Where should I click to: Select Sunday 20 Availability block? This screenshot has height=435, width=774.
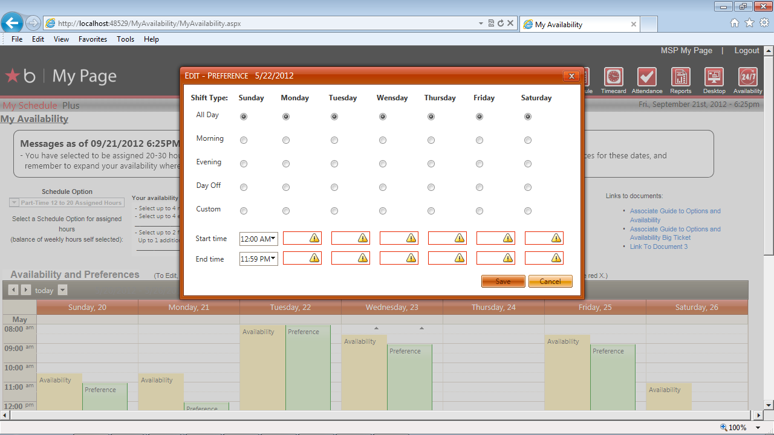[x=60, y=392]
